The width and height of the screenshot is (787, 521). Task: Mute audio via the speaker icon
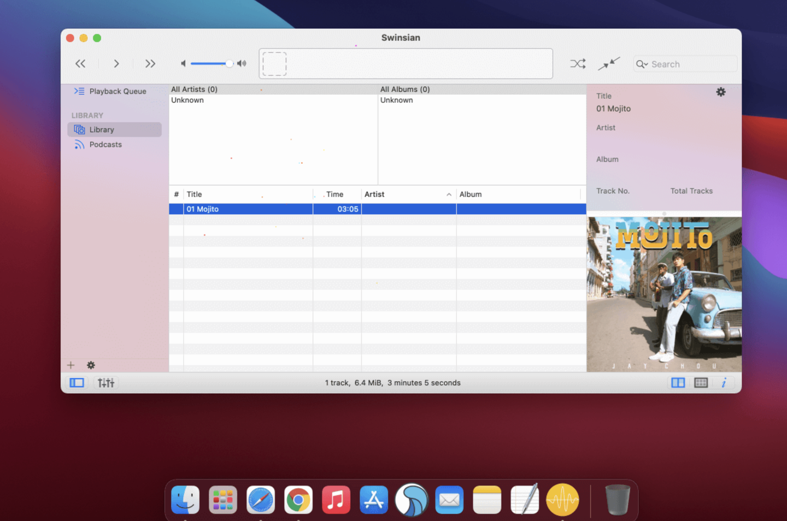184,63
